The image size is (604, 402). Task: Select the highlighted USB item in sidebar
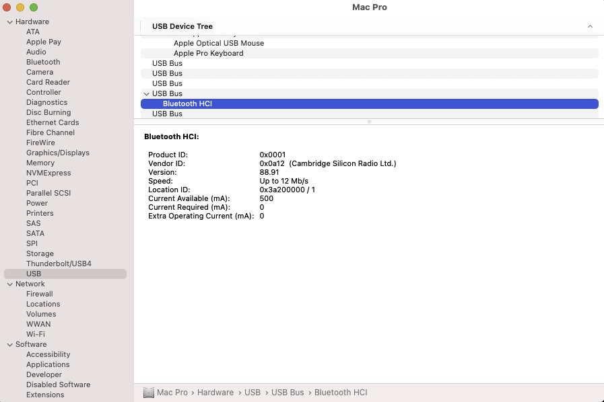[x=65, y=274]
